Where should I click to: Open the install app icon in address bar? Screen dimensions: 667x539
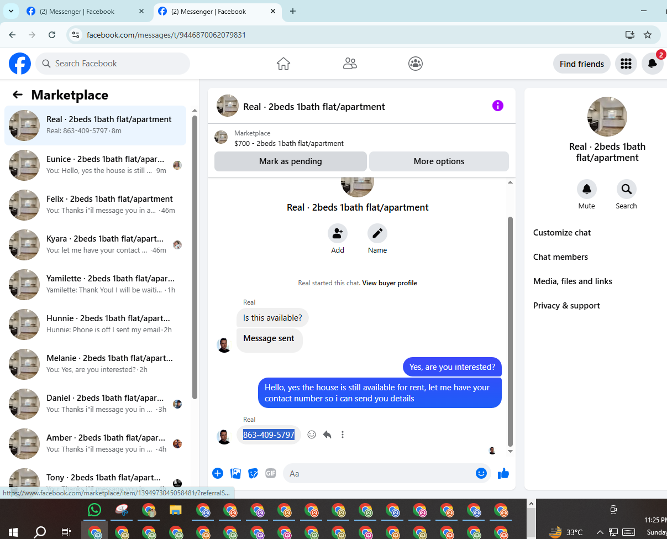point(629,35)
